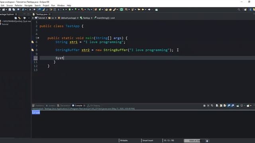Open the Window menu
Screen dimensions: 255x143
[61, 6]
